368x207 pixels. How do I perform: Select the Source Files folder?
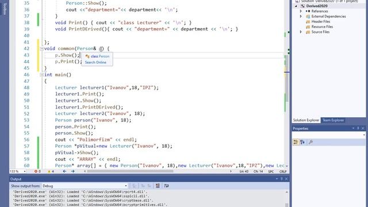[320, 32]
